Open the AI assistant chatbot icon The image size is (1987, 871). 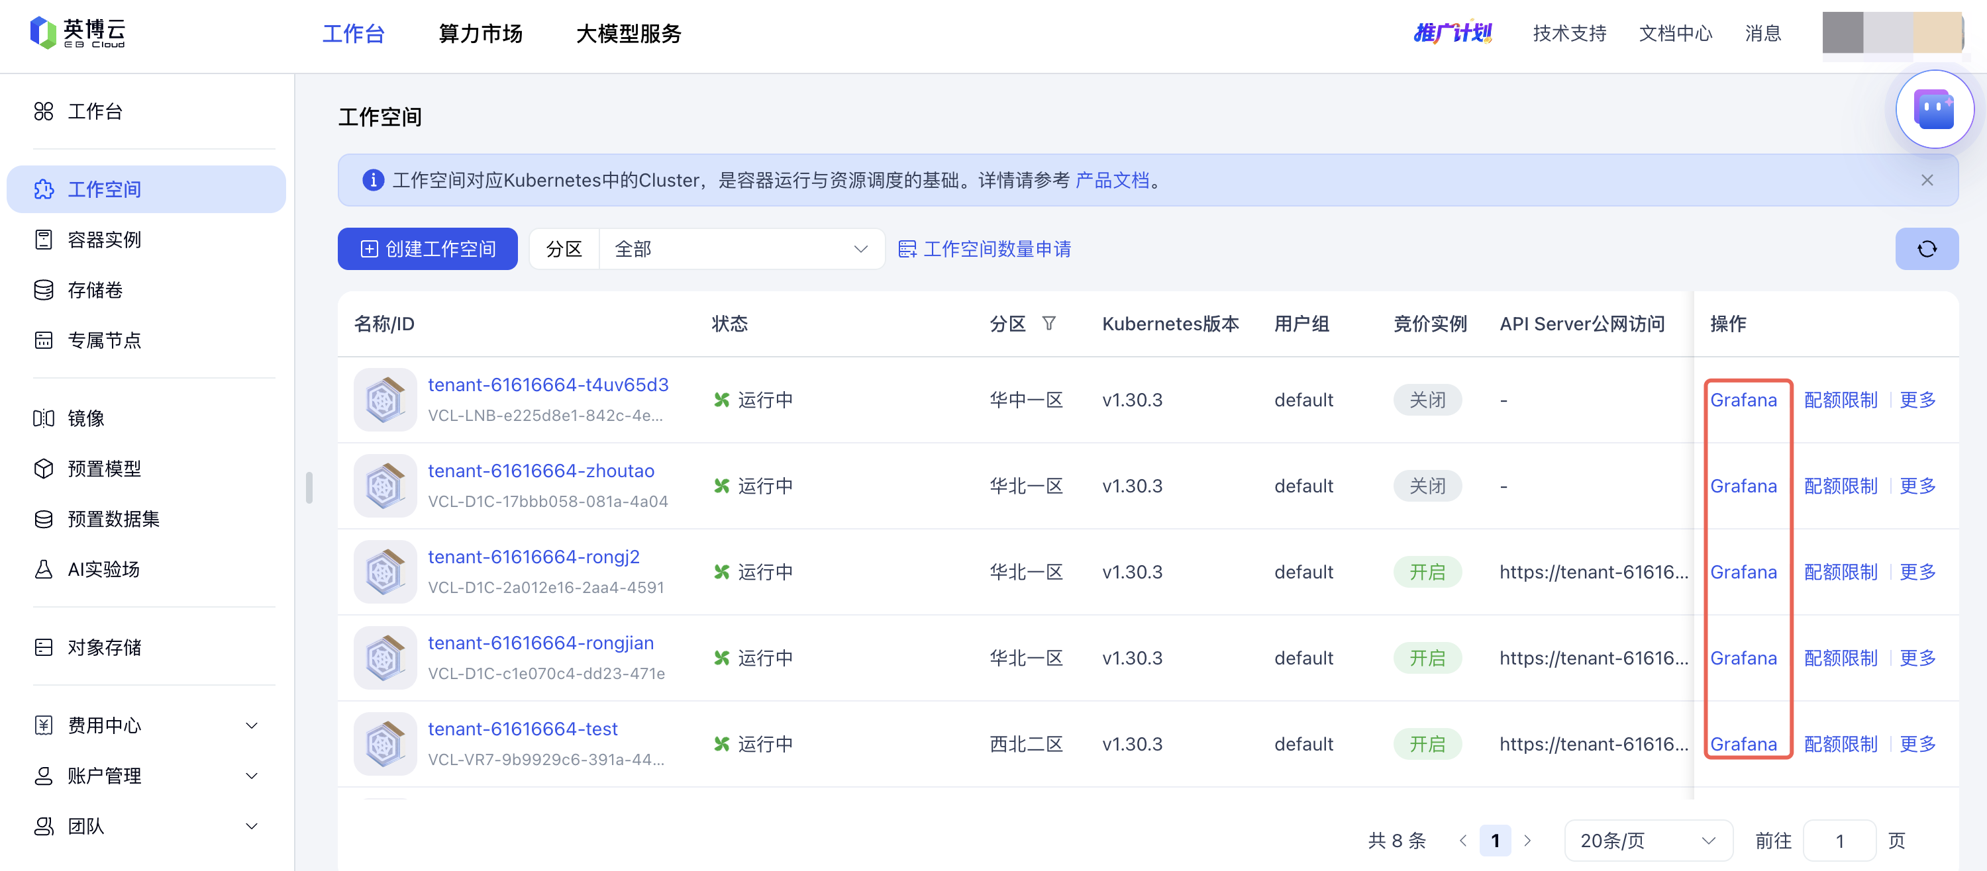1934,109
